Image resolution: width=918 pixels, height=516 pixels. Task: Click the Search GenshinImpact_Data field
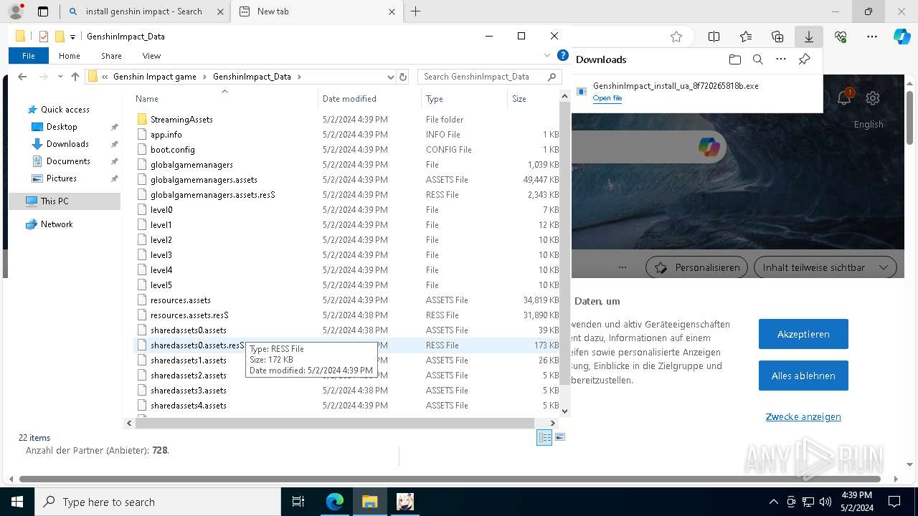[488, 77]
